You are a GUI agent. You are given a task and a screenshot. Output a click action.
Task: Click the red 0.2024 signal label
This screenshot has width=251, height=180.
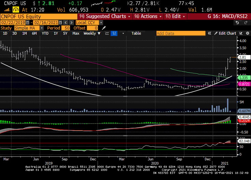[244, 121]
